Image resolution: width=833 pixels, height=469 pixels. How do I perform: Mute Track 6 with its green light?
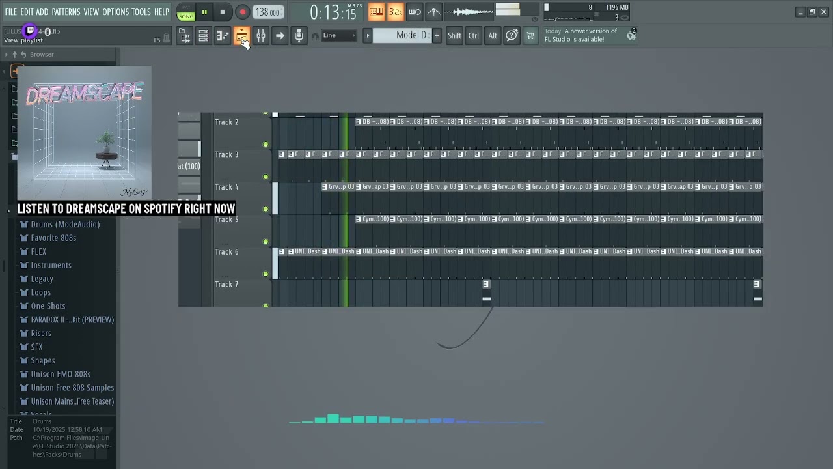266,274
